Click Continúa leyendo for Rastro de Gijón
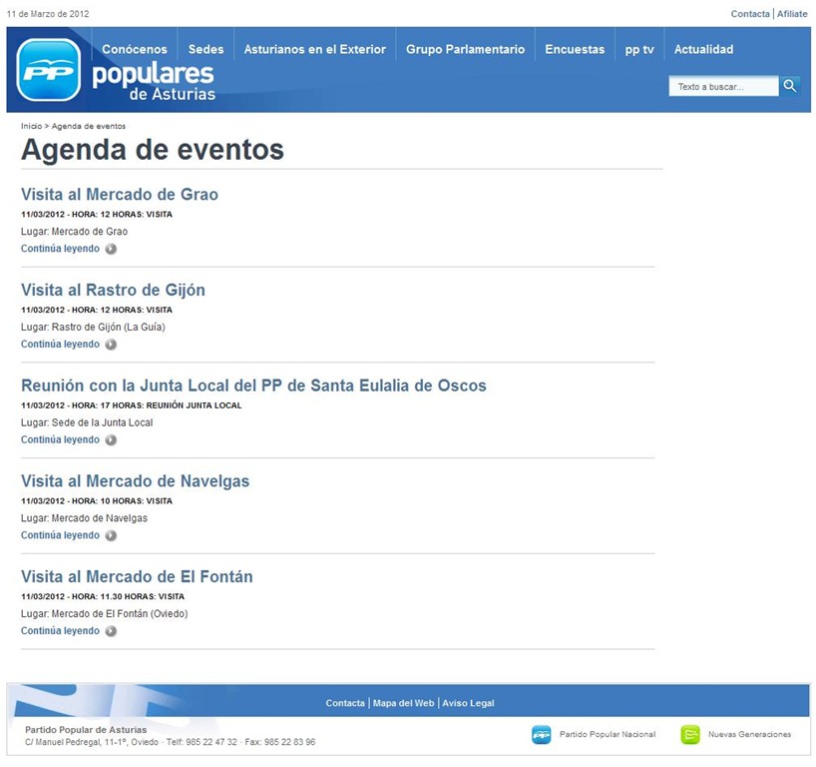 point(60,344)
